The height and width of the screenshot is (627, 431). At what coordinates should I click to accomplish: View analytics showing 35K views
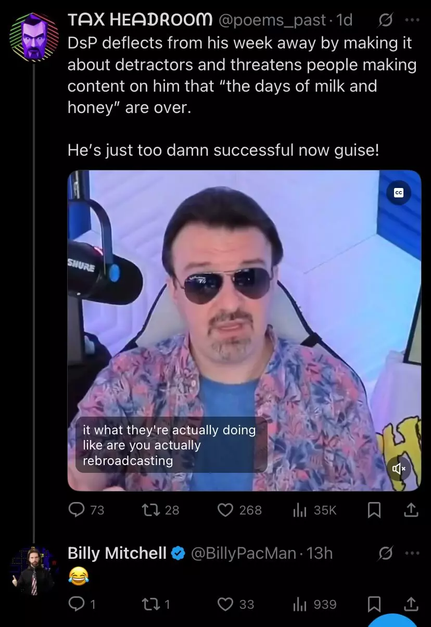(x=315, y=510)
